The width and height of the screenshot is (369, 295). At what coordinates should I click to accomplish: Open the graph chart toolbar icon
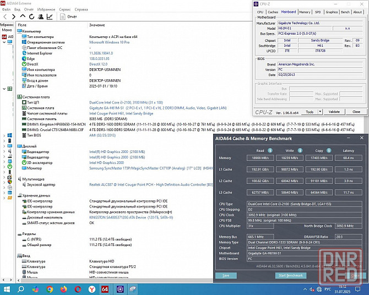click(50, 17)
